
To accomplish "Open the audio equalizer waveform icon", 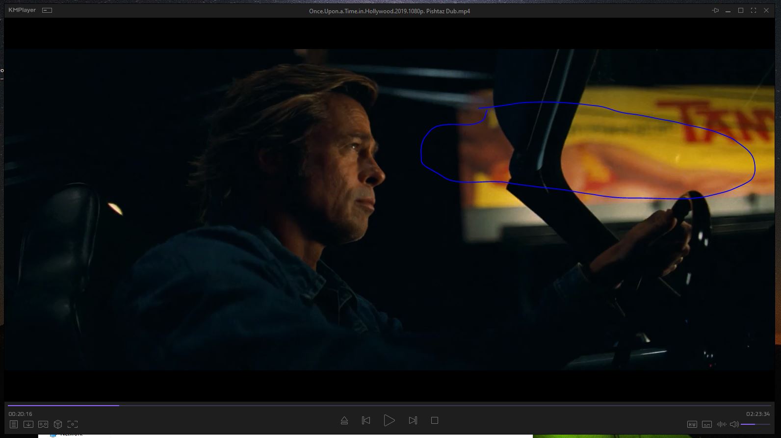I will (x=721, y=424).
